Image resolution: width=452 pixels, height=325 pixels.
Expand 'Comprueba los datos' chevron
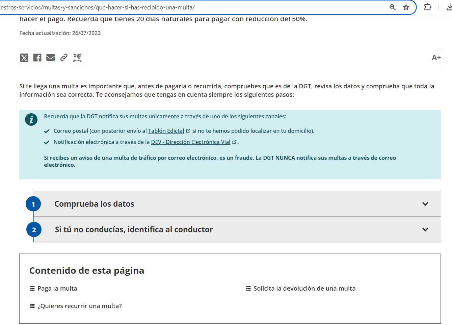tap(425, 204)
